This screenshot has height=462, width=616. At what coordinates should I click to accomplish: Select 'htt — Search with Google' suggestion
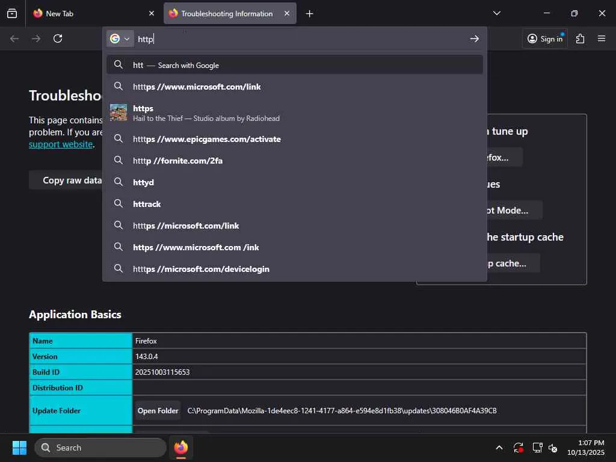[295, 65]
